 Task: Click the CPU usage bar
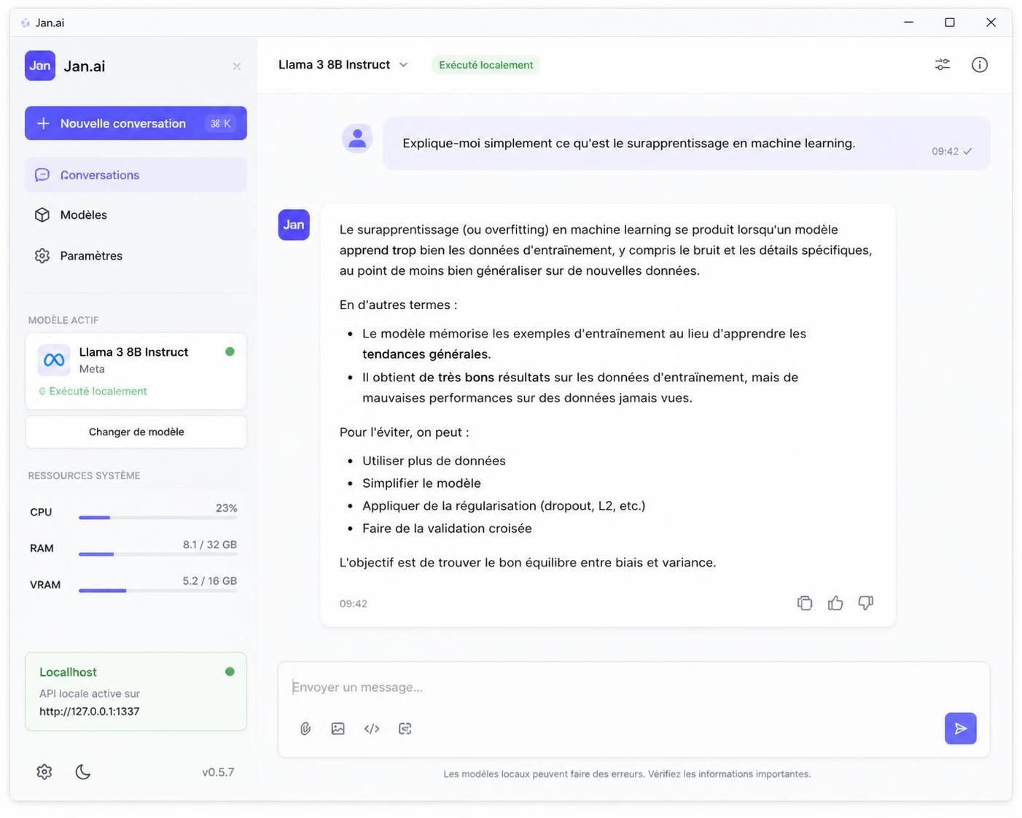(x=157, y=518)
